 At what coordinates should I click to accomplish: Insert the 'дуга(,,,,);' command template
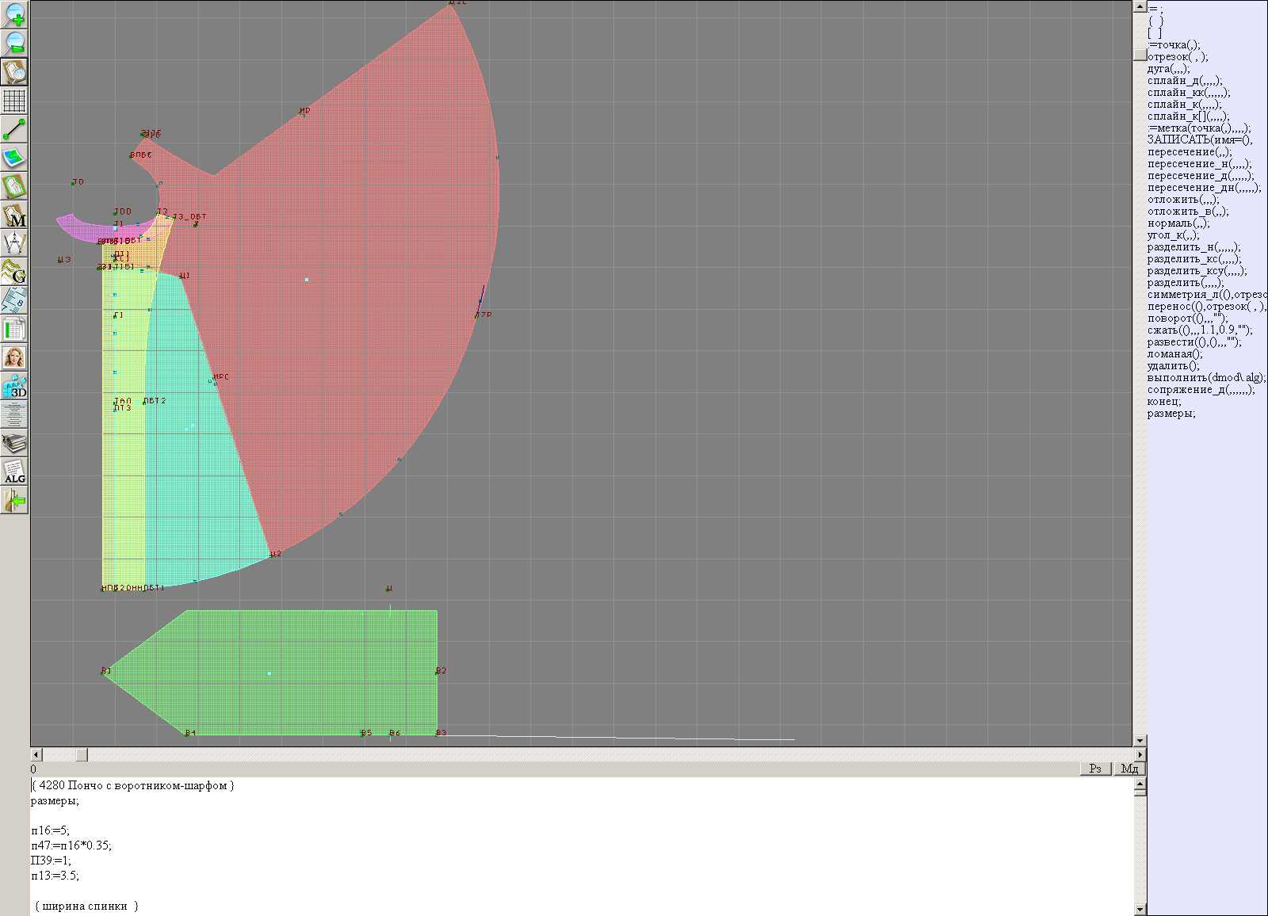click(1171, 69)
